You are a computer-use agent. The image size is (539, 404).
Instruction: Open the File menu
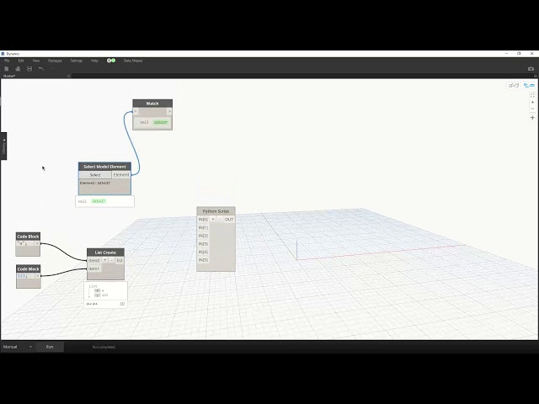click(7, 61)
